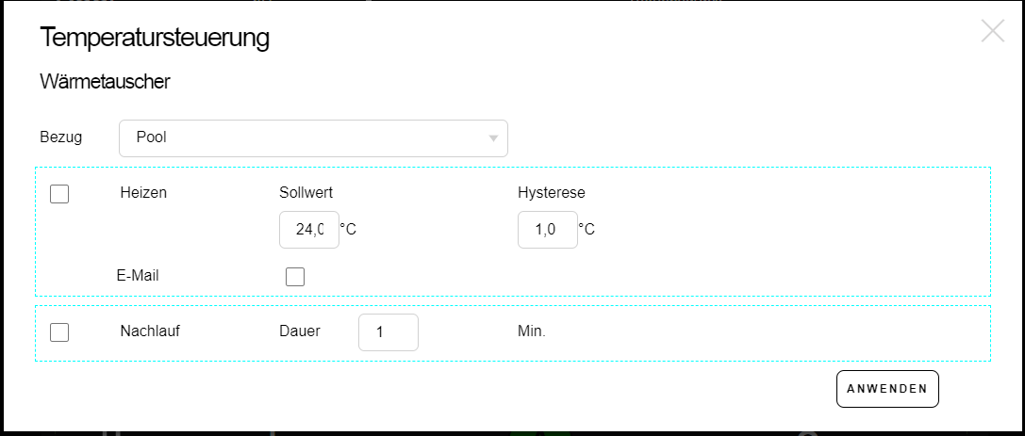
Task: Click the E-Mail label
Action: [x=139, y=276]
